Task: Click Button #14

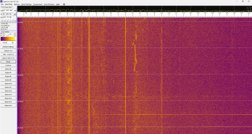Action: click(x=8, y=98)
